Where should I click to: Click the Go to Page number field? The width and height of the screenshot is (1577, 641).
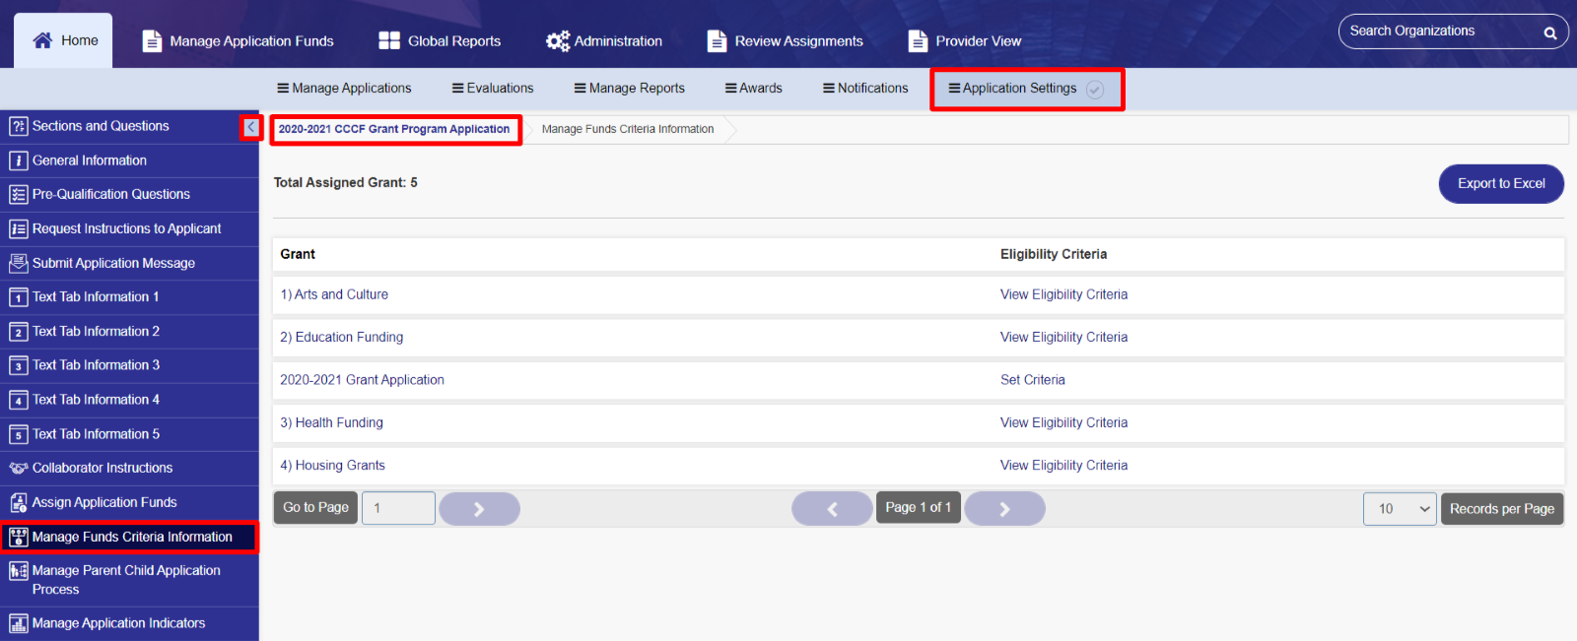coord(398,508)
